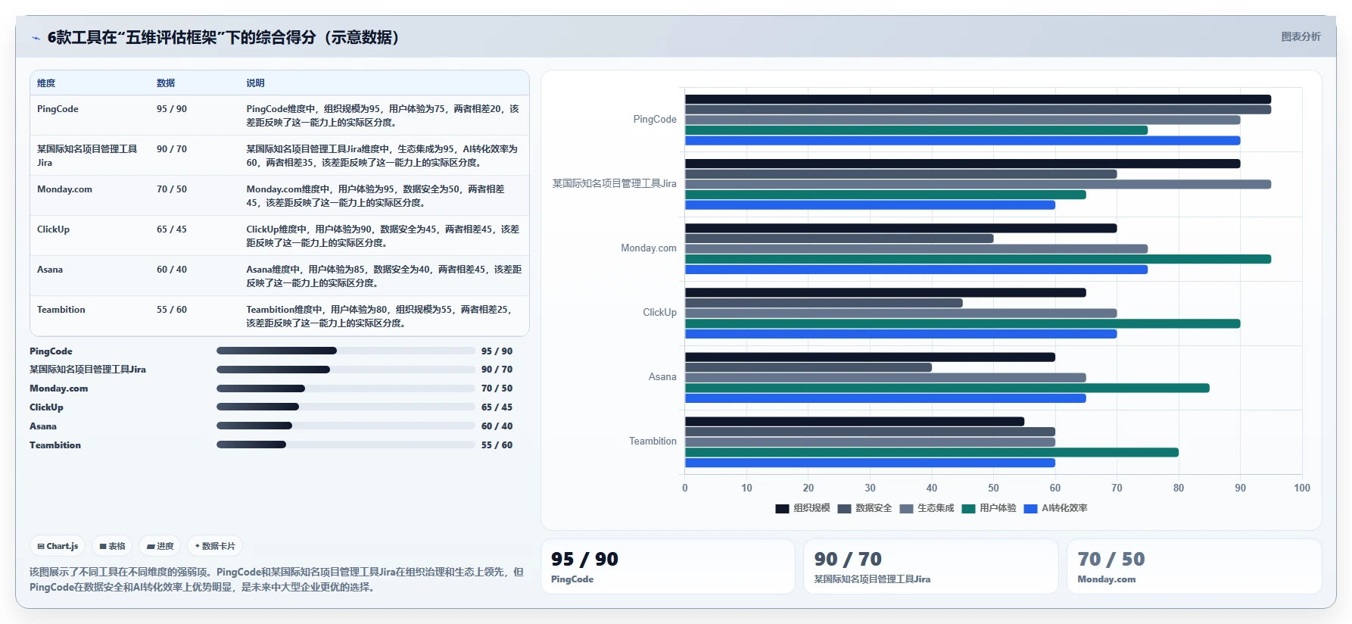Select the Asana table row name

click(x=50, y=270)
